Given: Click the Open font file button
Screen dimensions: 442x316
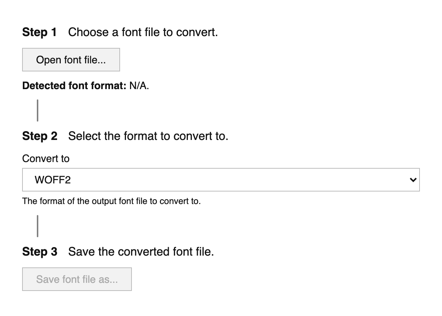Looking at the screenshot, I should click(71, 60).
